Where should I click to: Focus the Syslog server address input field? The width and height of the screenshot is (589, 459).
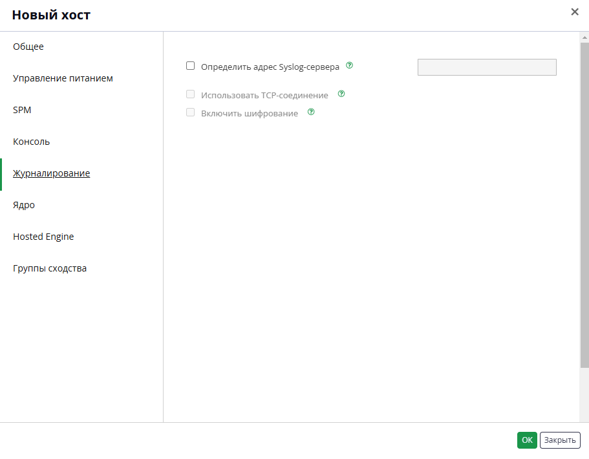(487, 67)
